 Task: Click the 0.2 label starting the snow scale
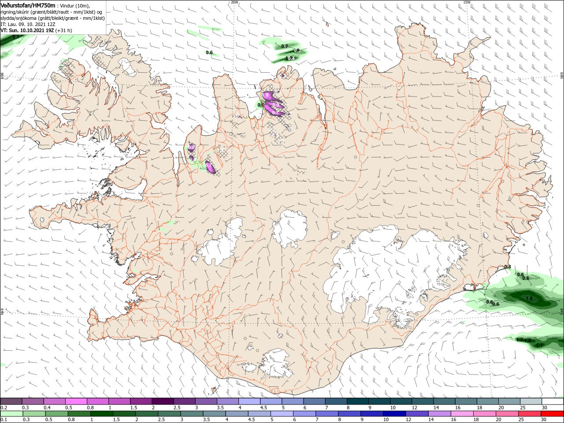tap(4, 408)
